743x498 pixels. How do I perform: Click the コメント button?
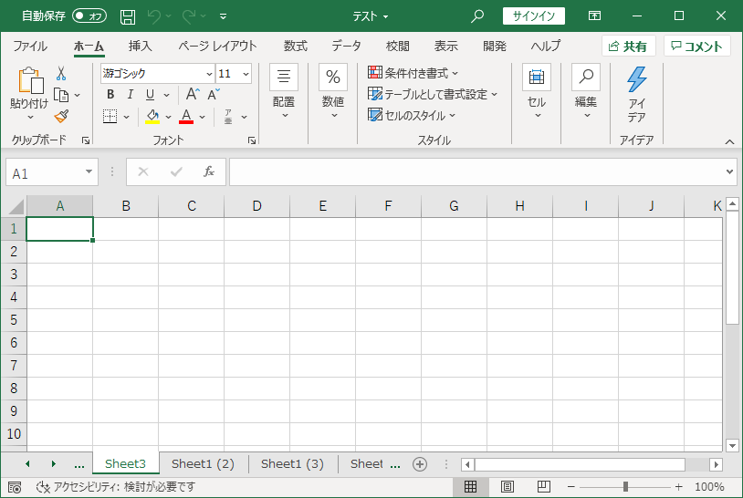(697, 46)
